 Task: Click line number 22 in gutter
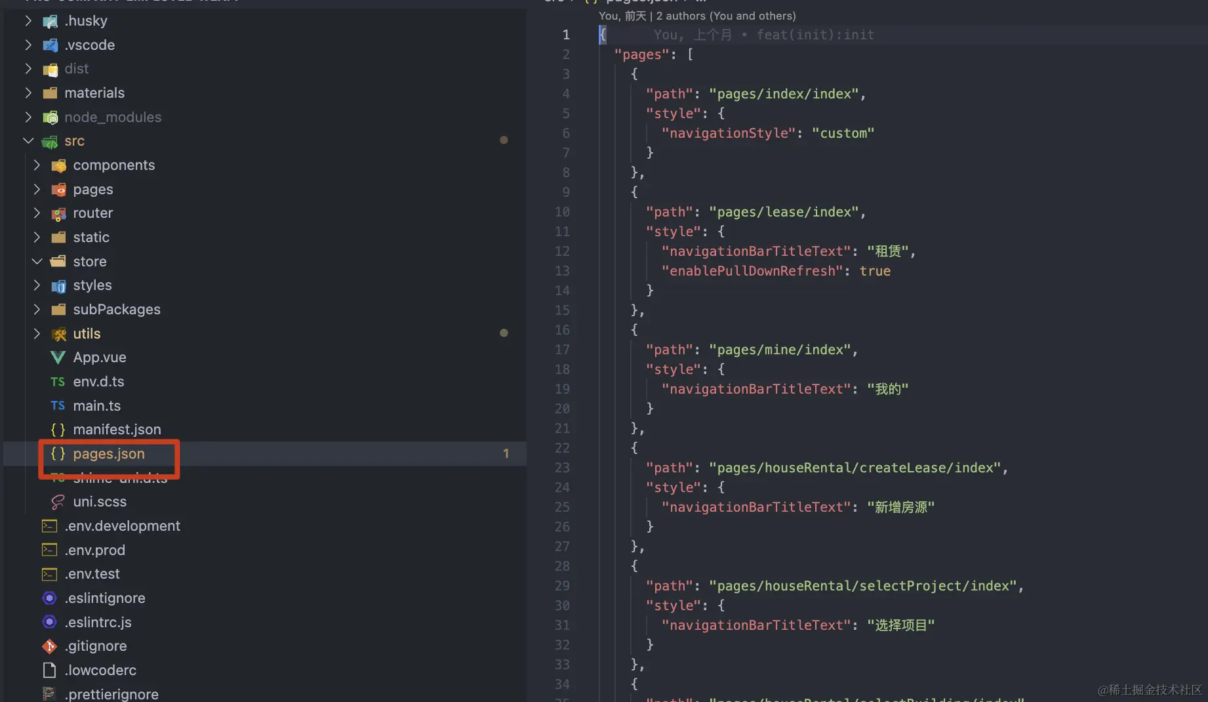(562, 448)
